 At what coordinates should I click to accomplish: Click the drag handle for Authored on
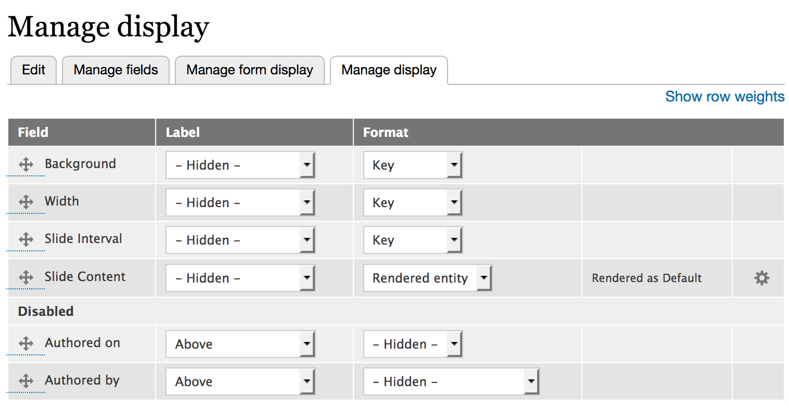coord(26,343)
